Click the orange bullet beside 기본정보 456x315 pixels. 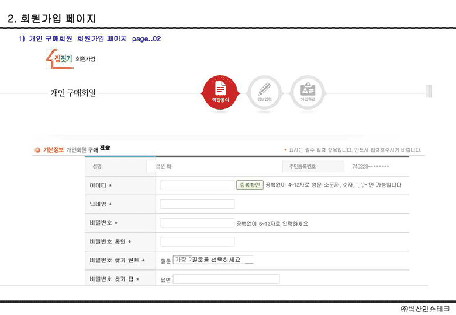(37, 150)
